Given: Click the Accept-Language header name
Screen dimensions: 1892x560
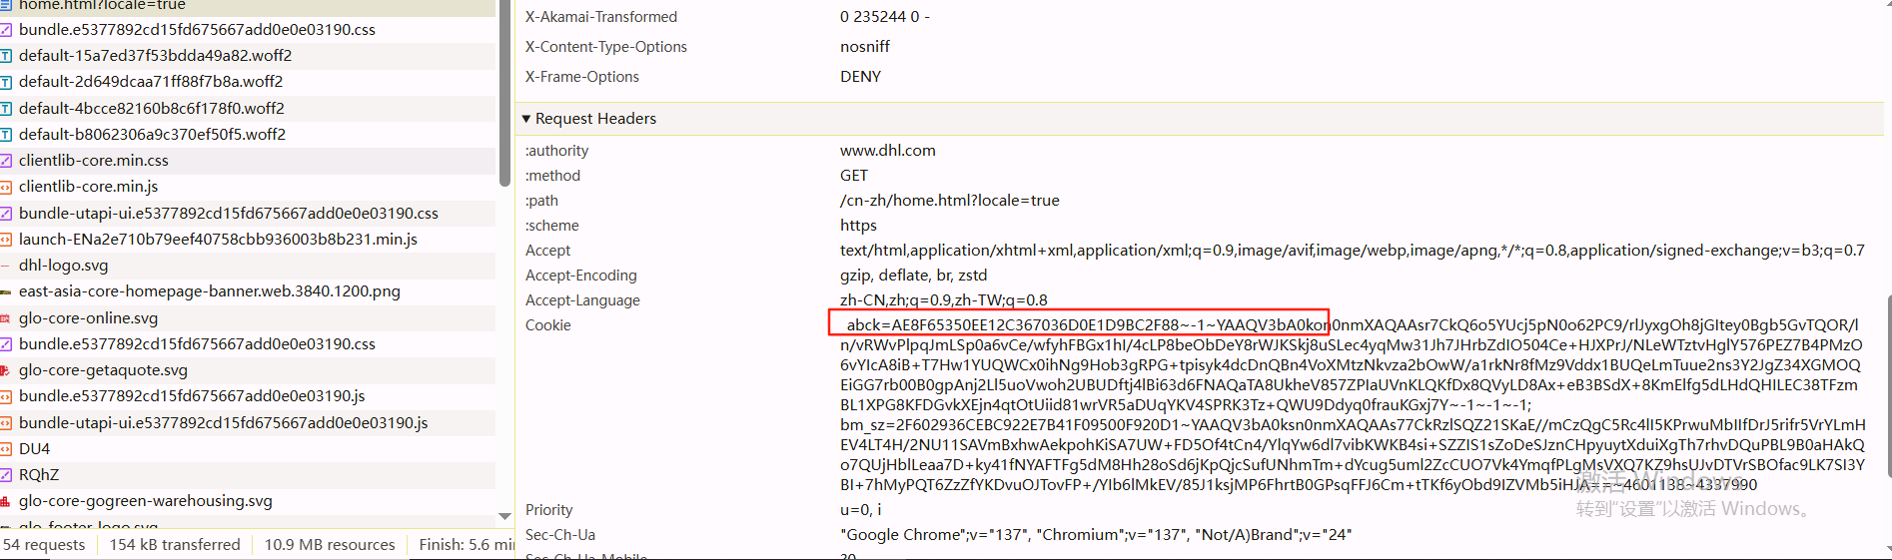Looking at the screenshot, I should (582, 300).
